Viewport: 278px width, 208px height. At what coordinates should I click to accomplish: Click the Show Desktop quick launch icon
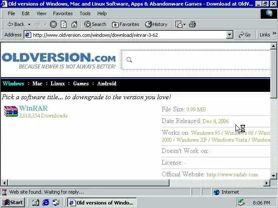tap(35, 202)
